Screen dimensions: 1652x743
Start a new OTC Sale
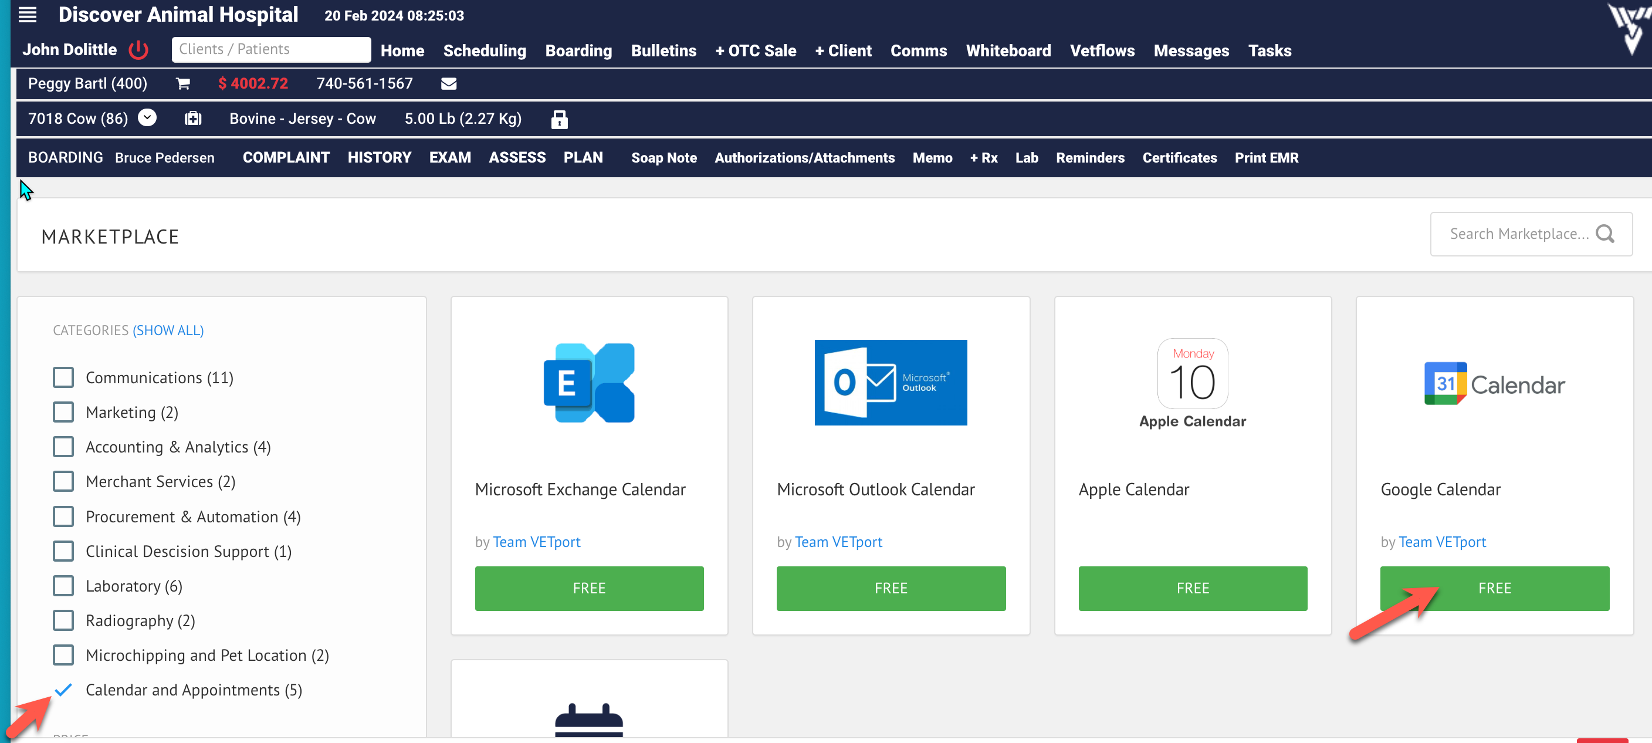(756, 50)
